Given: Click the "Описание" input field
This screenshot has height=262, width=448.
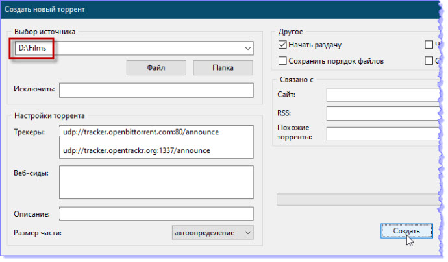Looking at the screenshot, I should coord(156,214).
